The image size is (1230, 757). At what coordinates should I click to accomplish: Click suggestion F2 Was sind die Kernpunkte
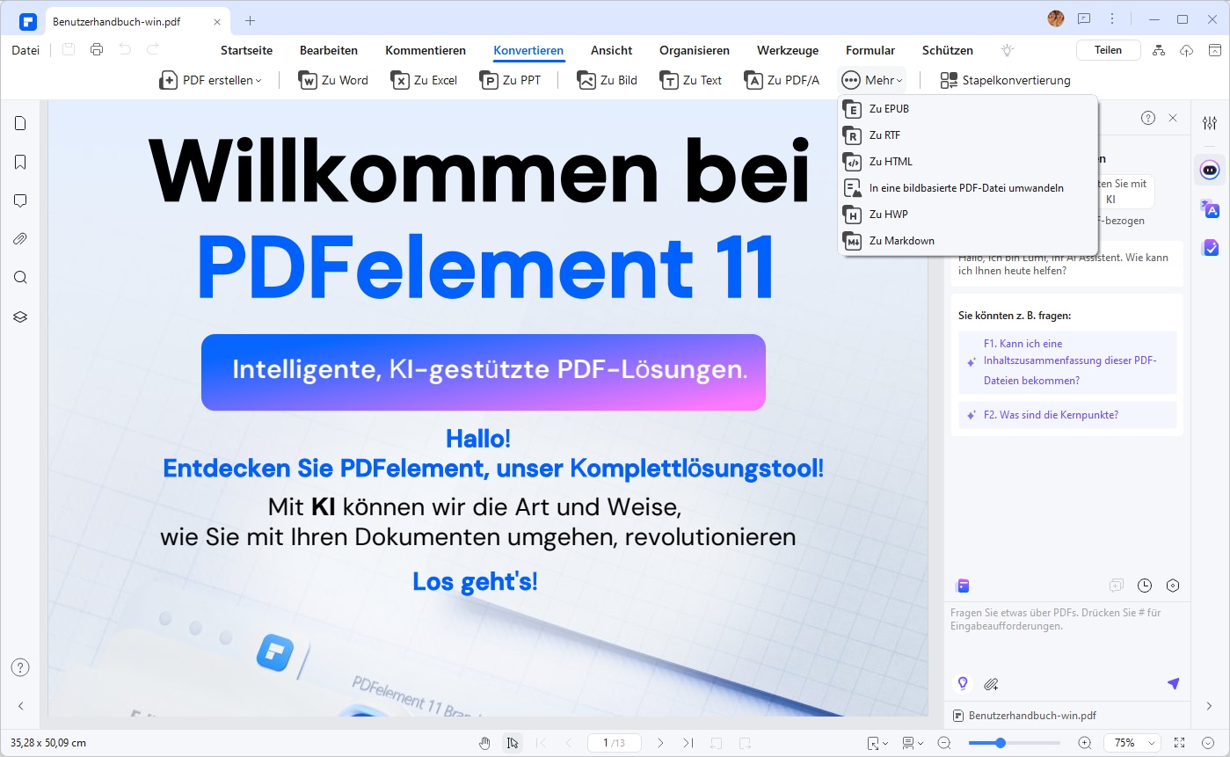[x=1067, y=415]
